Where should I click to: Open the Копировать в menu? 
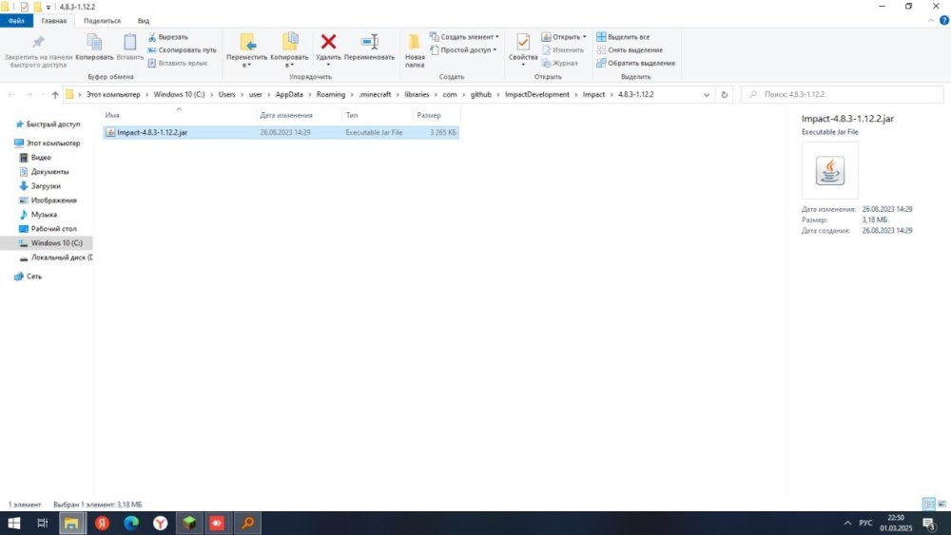pyautogui.click(x=289, y=50)
